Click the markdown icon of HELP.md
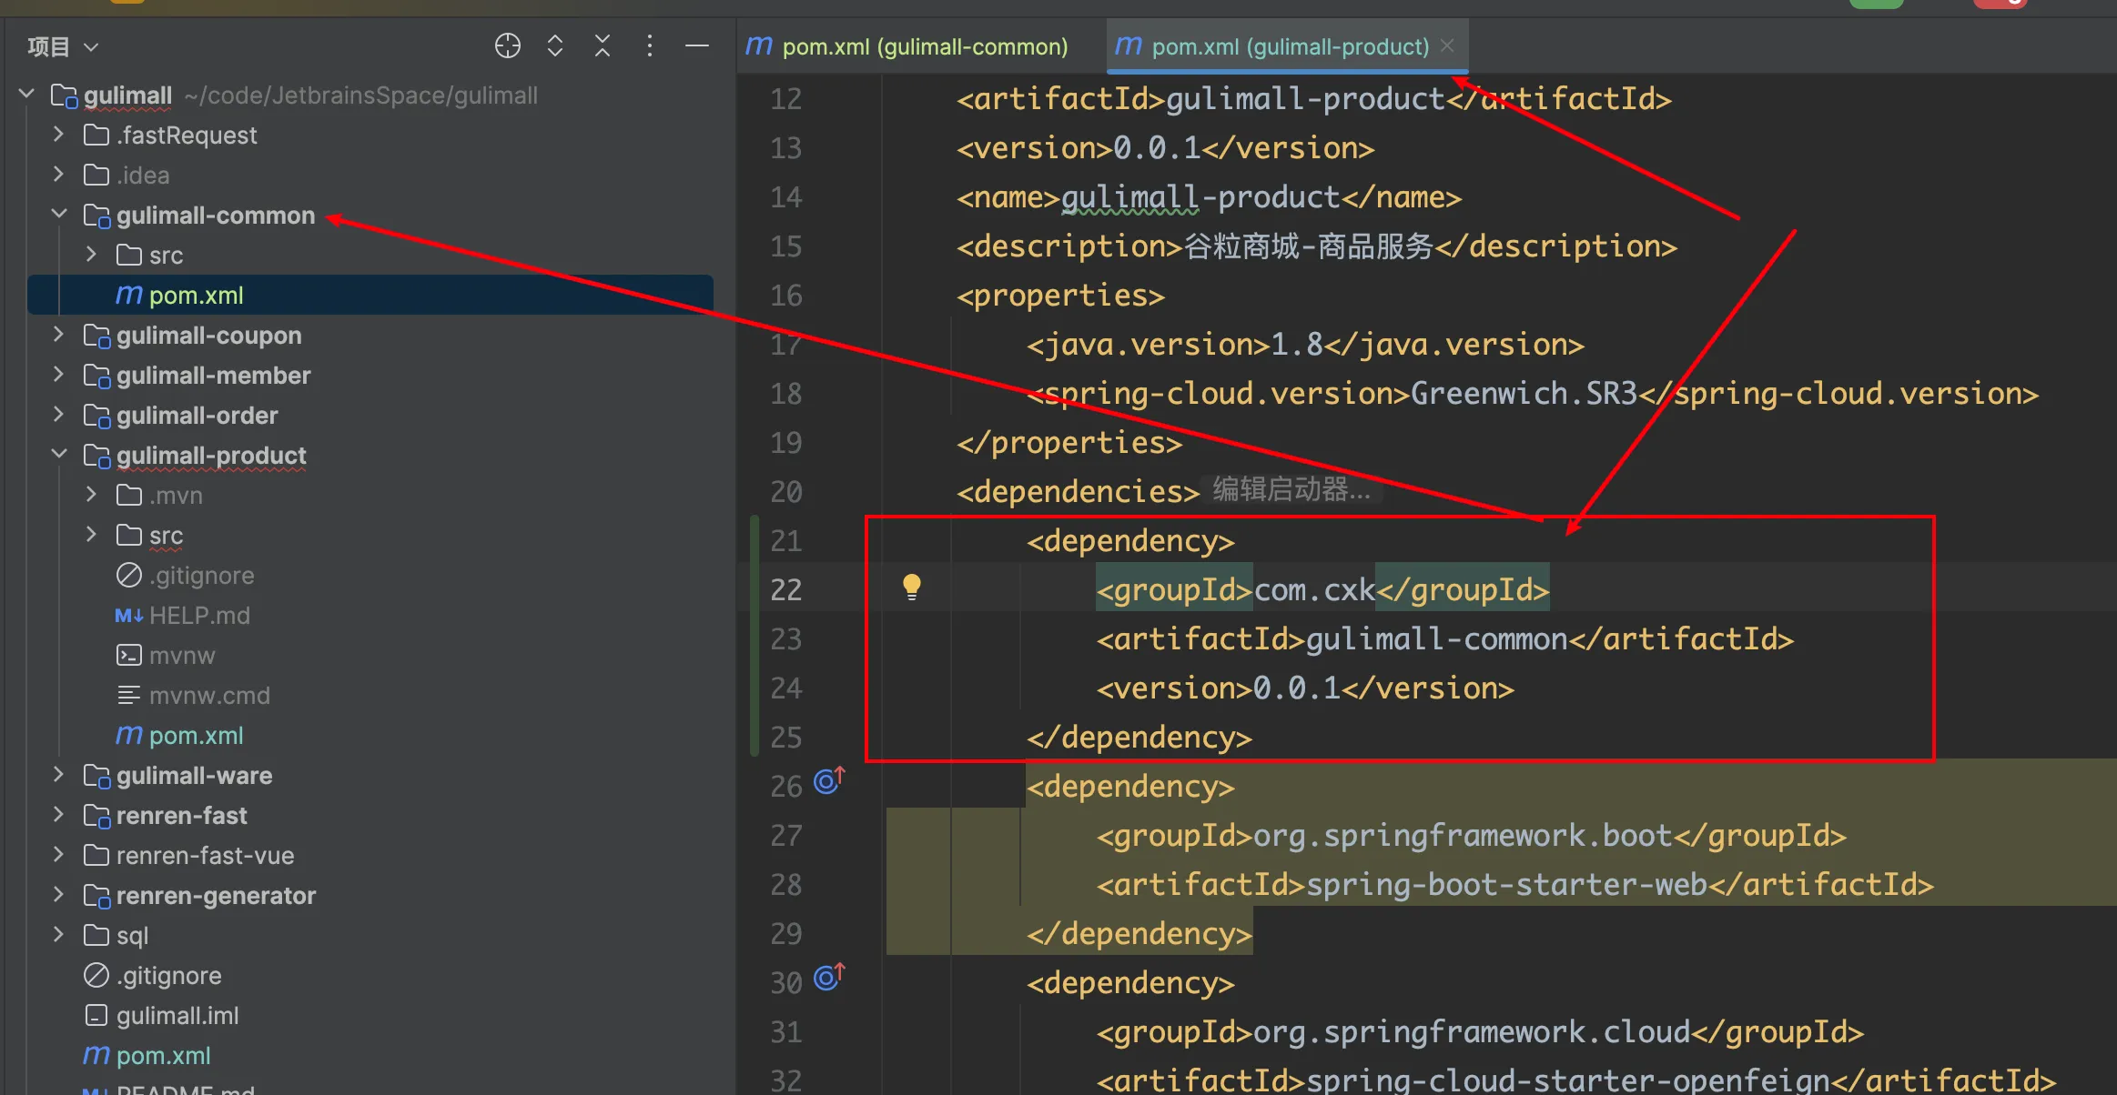The height and width of the screenshot is (1095, 2117). pos(129,616)
